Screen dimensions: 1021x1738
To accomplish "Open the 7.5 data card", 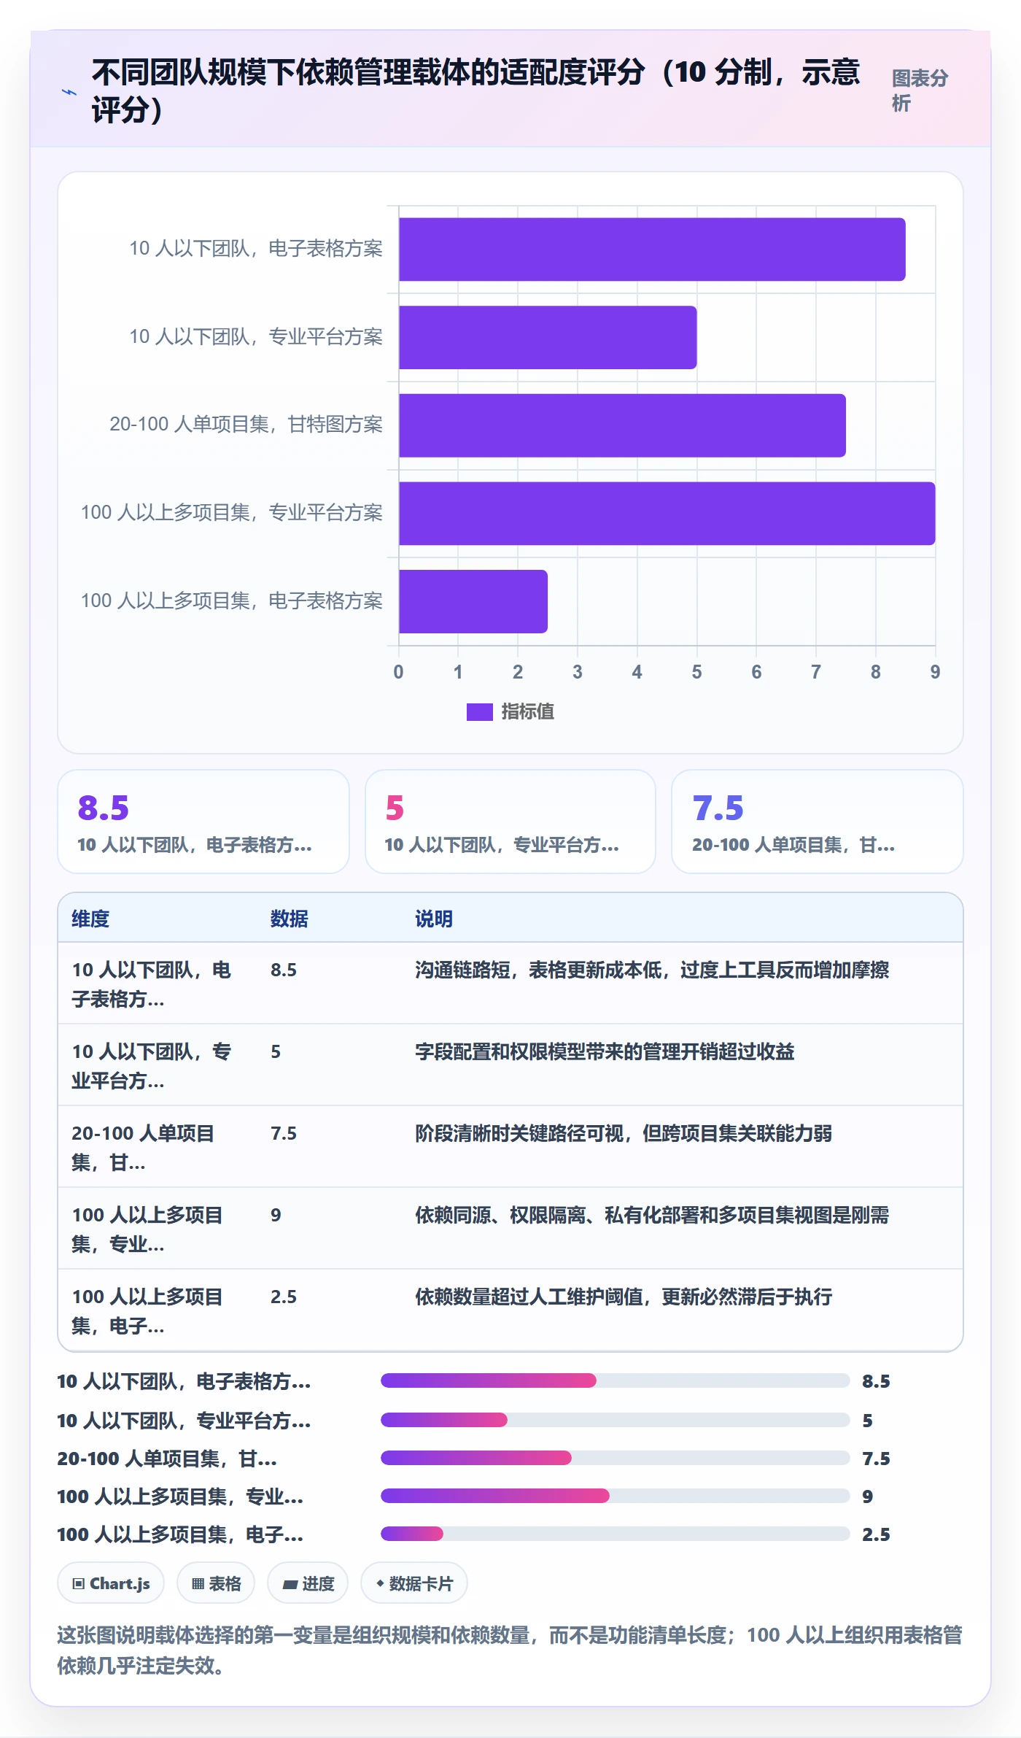I will click(818, 822).
